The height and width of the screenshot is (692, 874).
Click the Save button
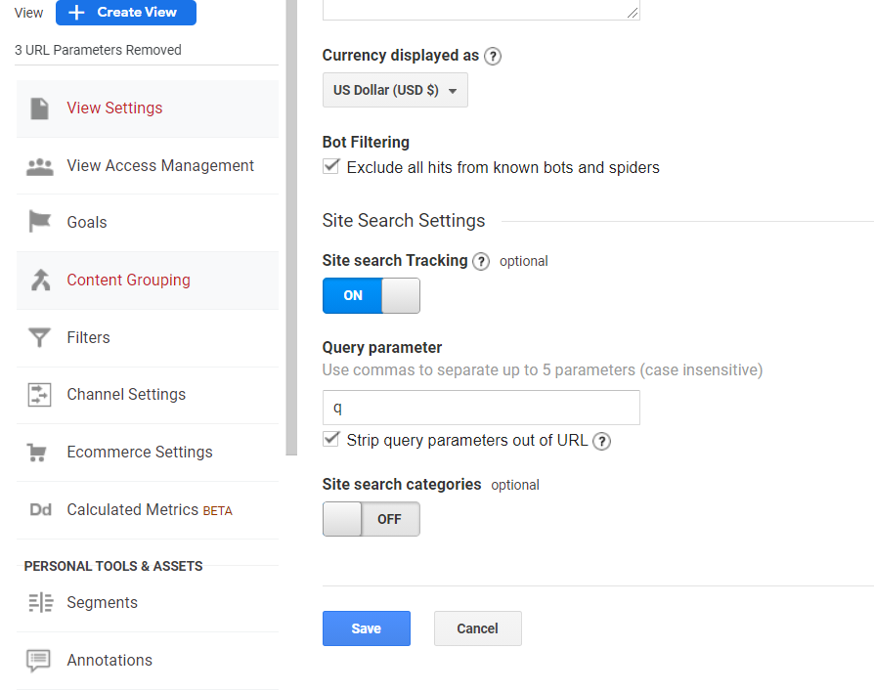click(x=367, y=628)
